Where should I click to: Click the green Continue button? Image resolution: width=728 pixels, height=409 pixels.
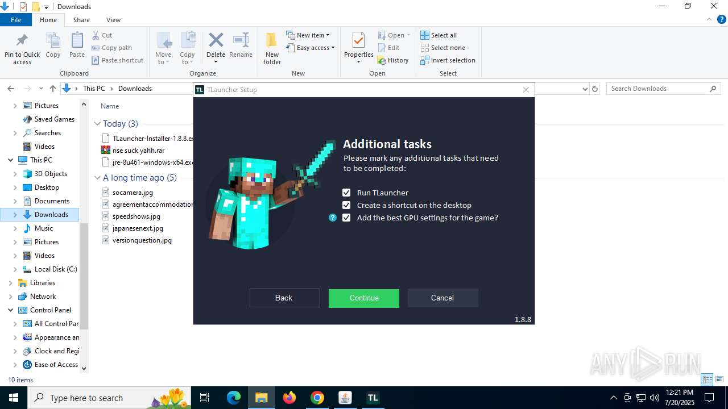coord(364,298)
